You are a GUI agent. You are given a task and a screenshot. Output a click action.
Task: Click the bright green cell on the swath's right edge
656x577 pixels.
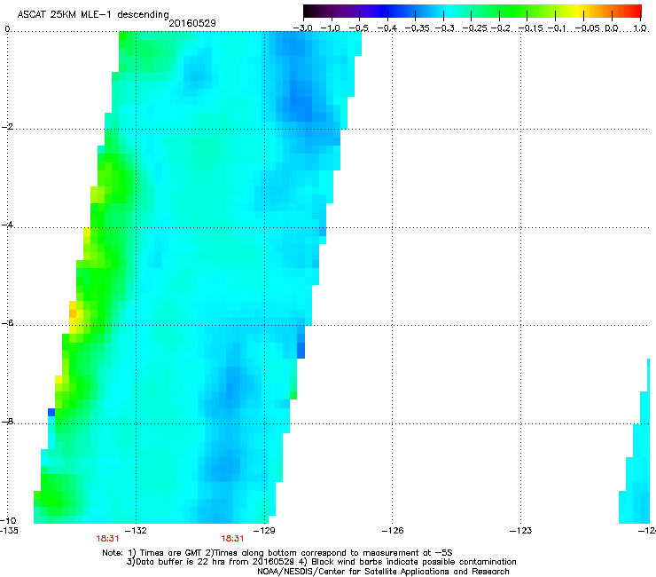293,395
